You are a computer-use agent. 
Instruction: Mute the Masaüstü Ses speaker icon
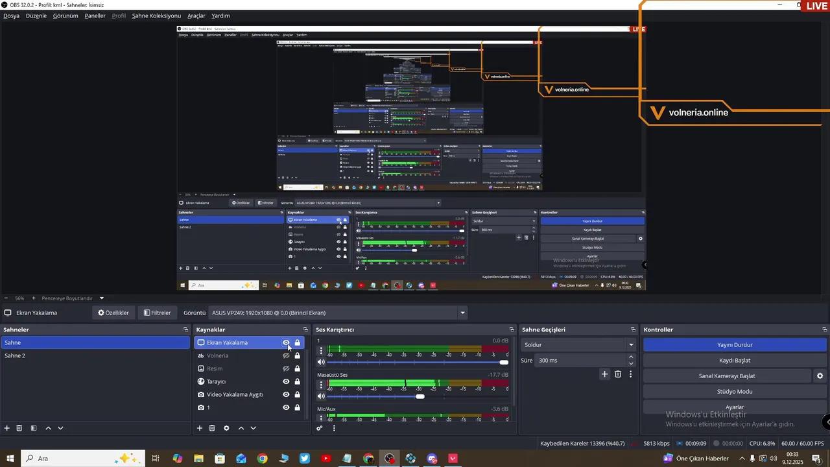click(321, 396)
